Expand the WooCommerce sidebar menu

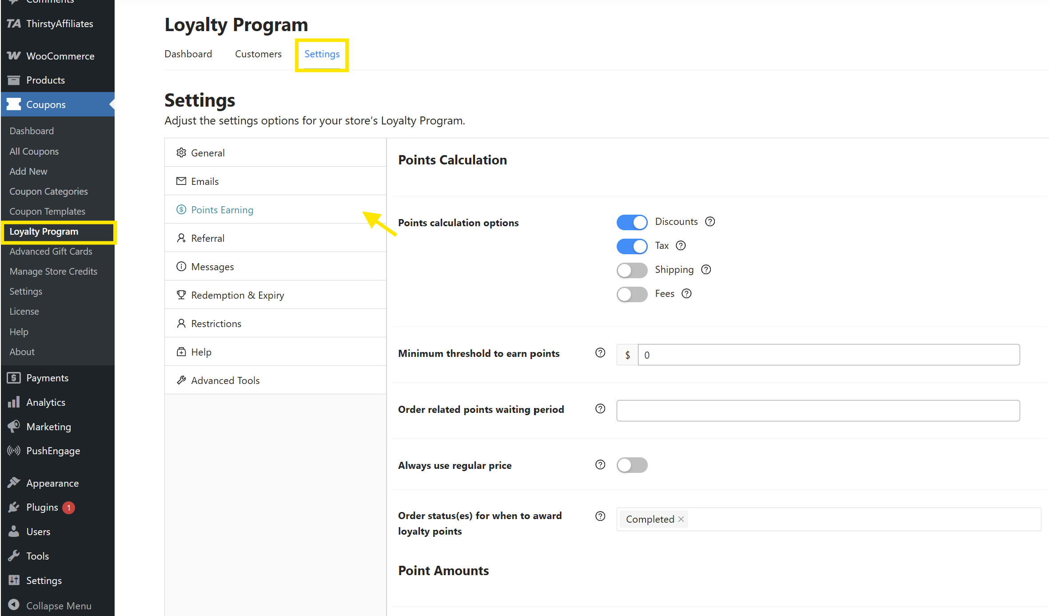click(60, 56)
